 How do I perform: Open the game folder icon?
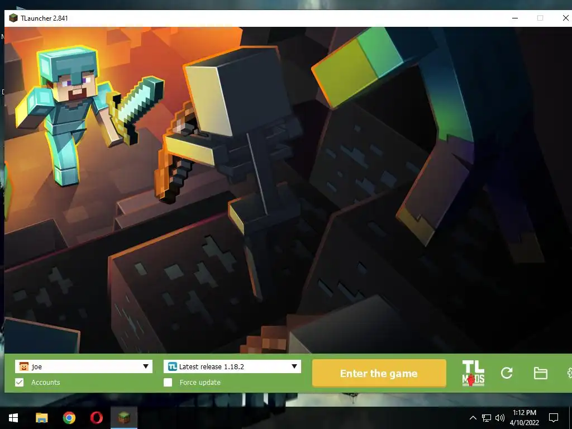[x=540, y=373]
